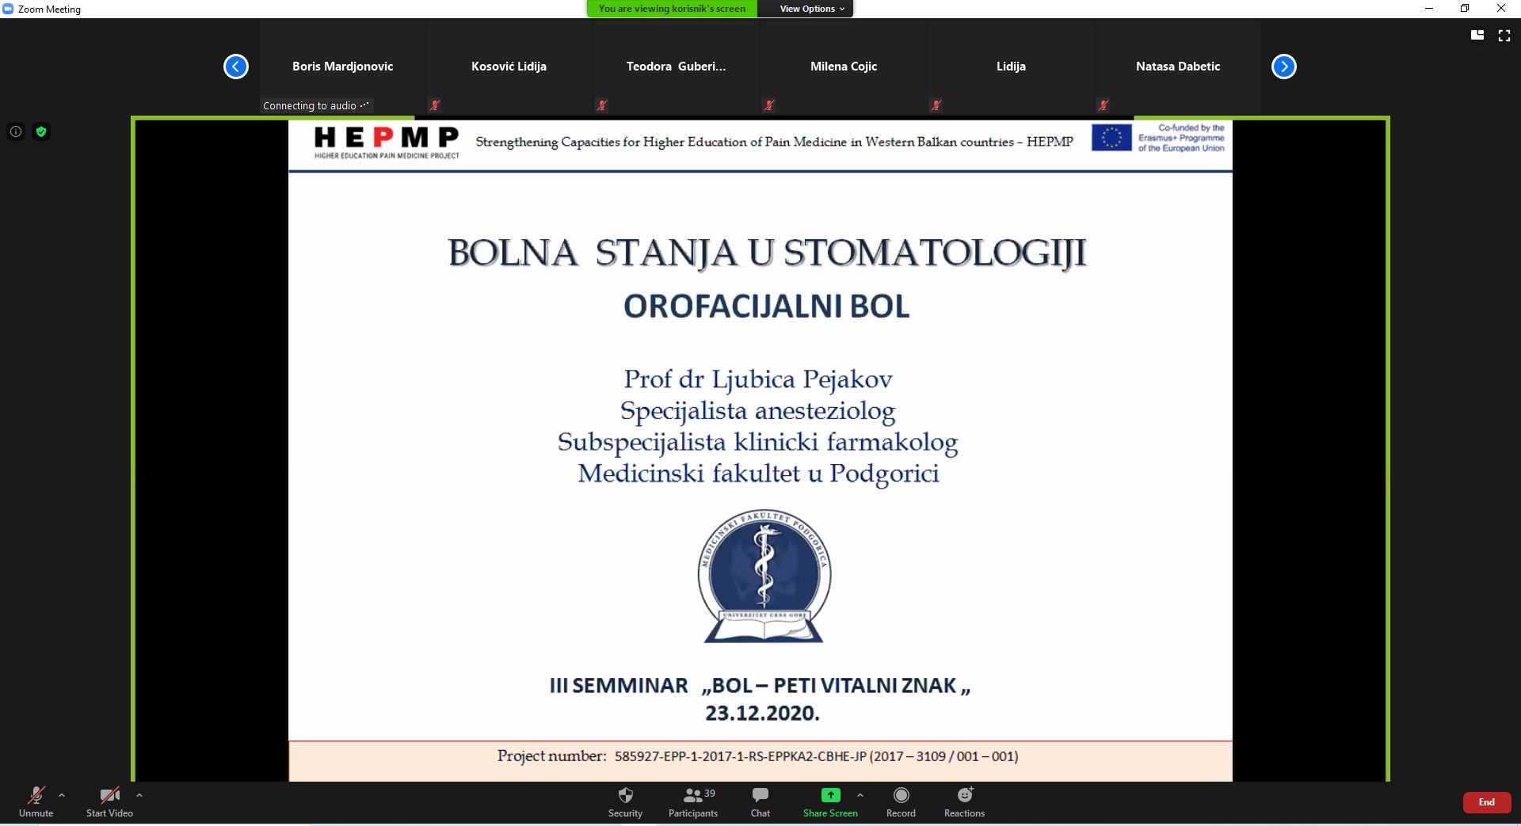This screenshot has width=1521, height=826.
Task: Click muted mic icon on Natasa Dabetic tile
Action: pos(1104,105)
